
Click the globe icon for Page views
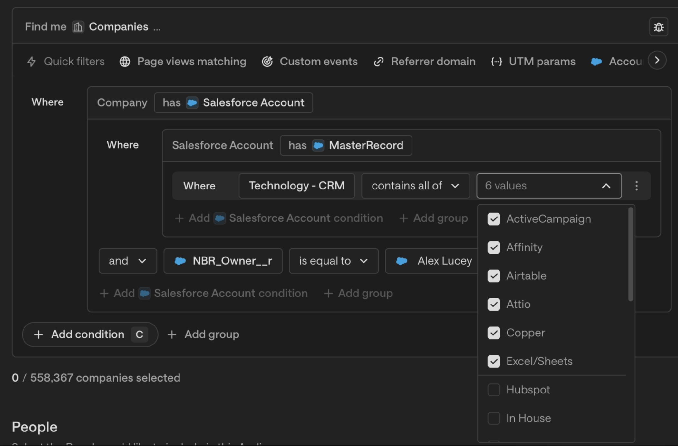(125, 62)
